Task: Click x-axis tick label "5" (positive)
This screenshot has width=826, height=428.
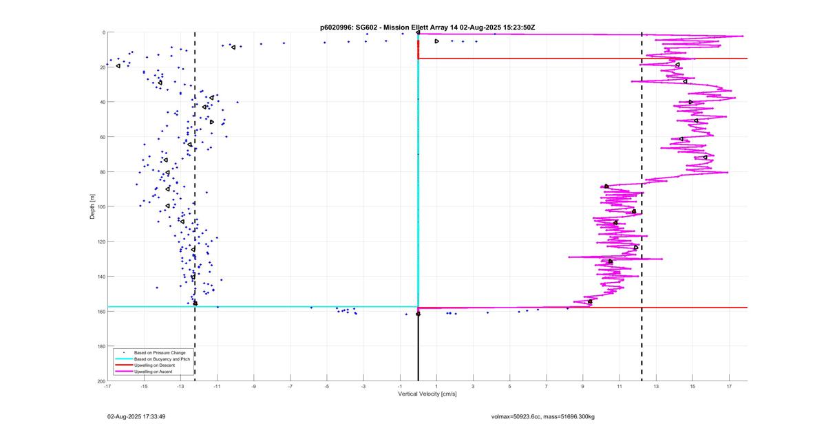Action: 509,387
